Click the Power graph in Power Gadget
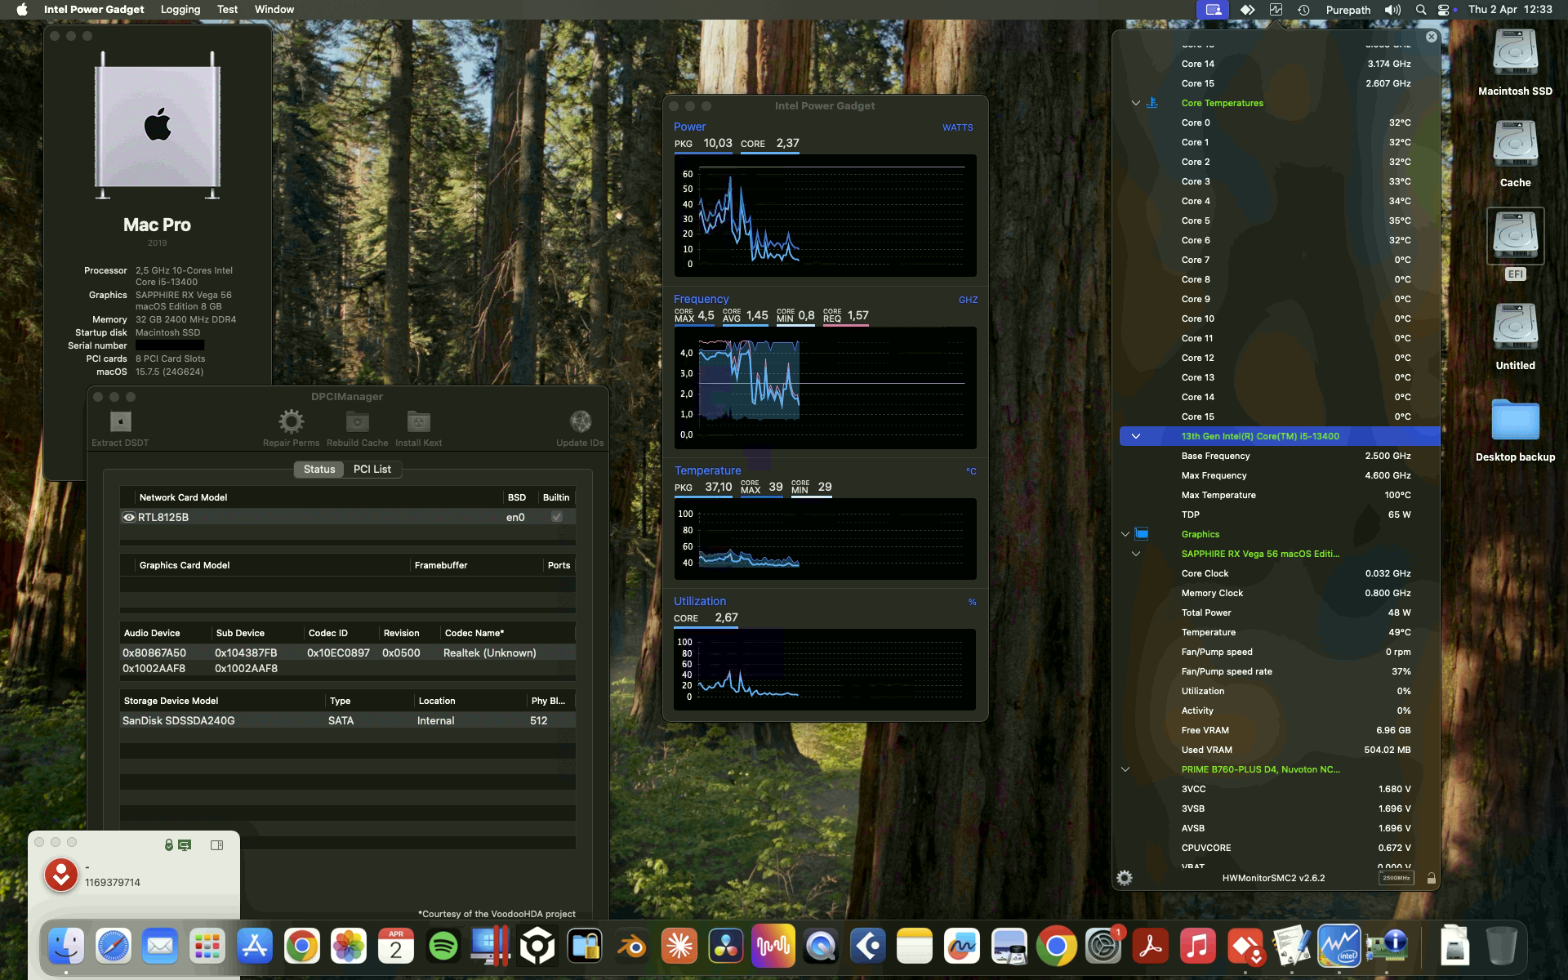The width and height of the screenshot is (1568, 980). coord(825,216)
